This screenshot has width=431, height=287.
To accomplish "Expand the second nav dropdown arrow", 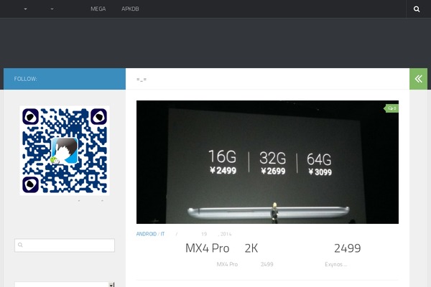I will [52, 9].
